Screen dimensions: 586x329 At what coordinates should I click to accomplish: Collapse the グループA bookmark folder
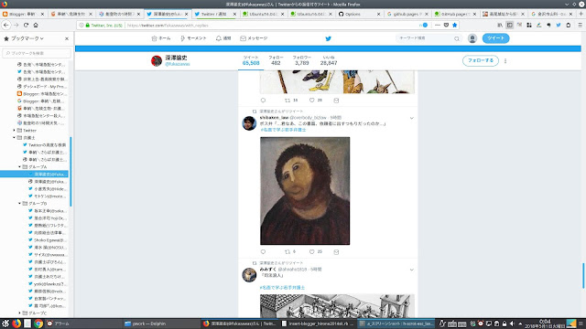pyautogui.click(x=19, y=166)
